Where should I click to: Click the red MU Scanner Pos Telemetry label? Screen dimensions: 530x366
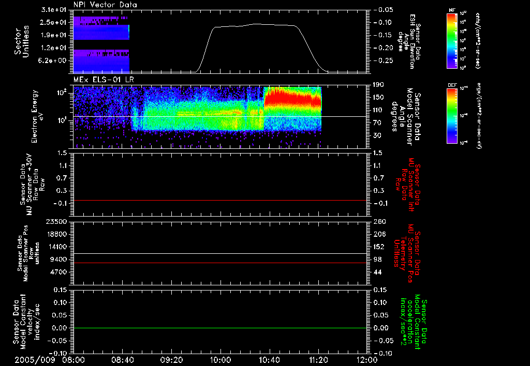pyautogui.click(x=407, y=253)
